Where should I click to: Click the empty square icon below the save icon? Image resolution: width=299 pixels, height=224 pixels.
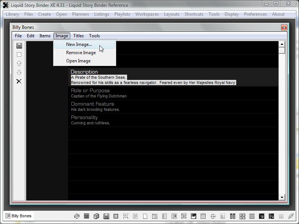19,55
